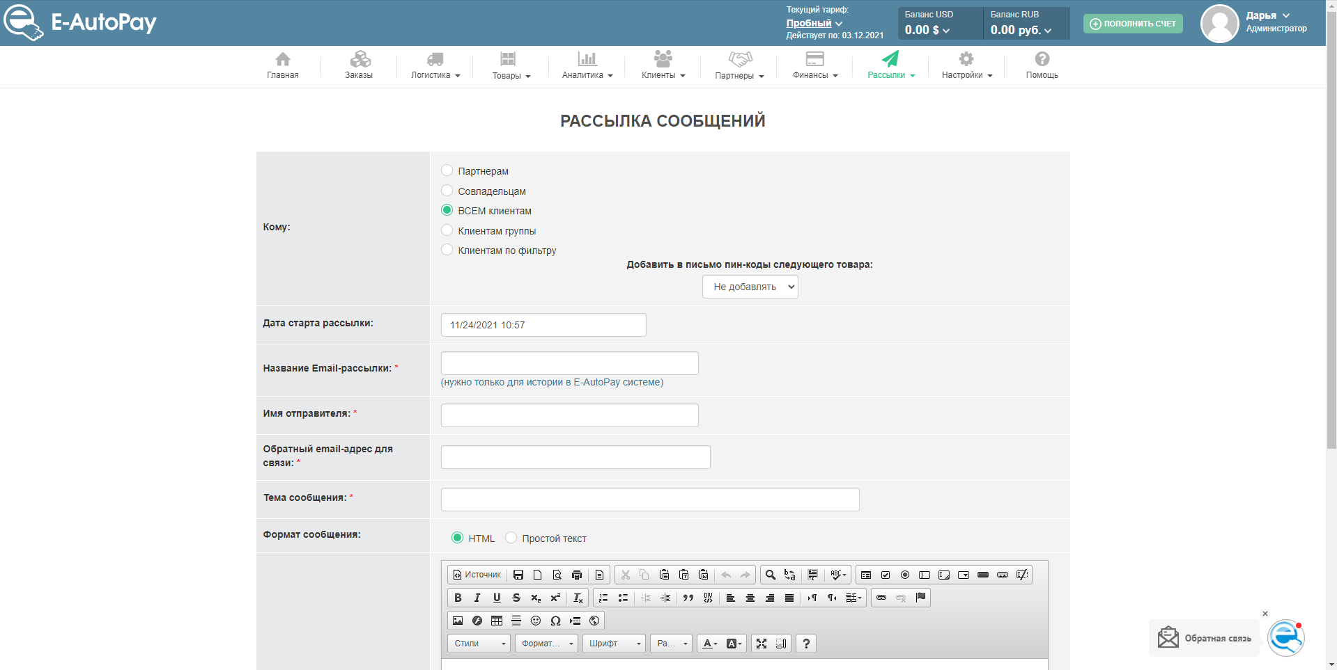Viewport: 1337px width, 670px height.
Task: Maximize the editor size
Action: pyautogui.click(x=762, y=644)
